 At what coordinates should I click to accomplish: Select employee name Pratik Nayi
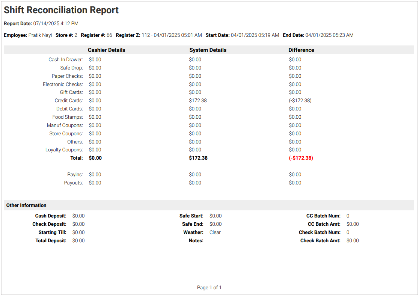[40, 35]
